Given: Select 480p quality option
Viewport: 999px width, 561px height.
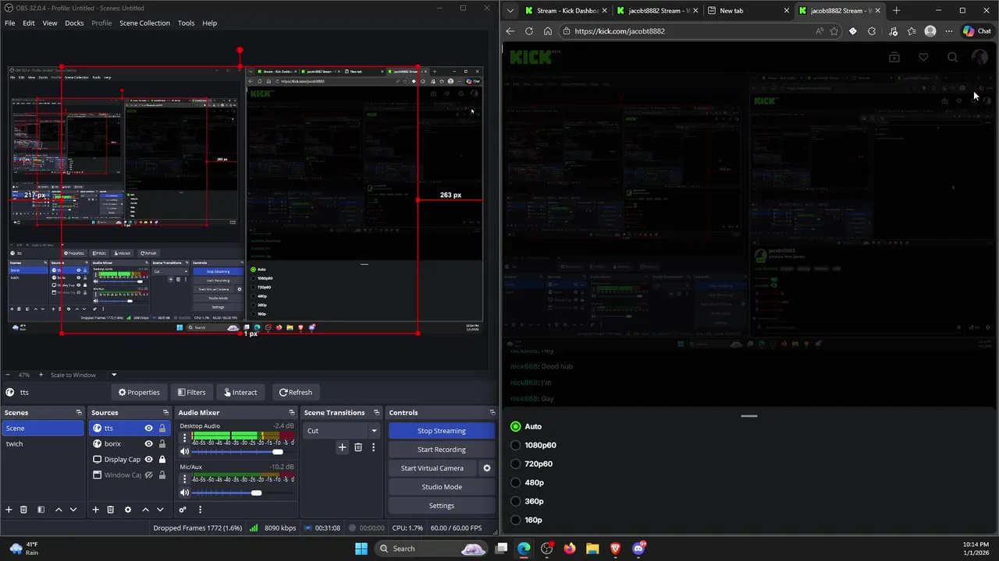Looking at the screenshot, I should [516, 482].
